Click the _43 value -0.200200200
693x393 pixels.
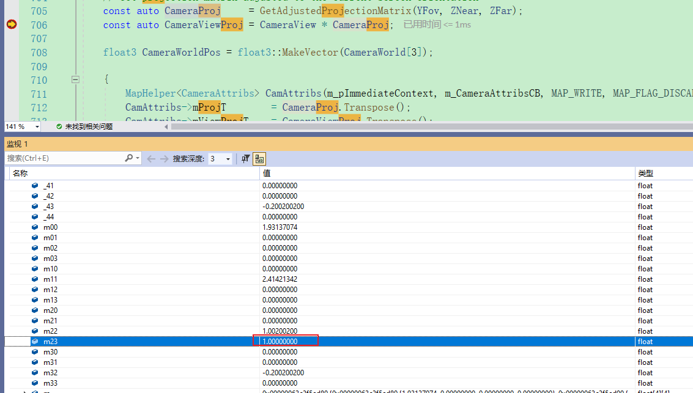pos(283,207)
